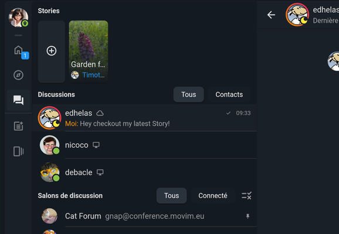Open the Cat Forum chat room

coord(144,216)
